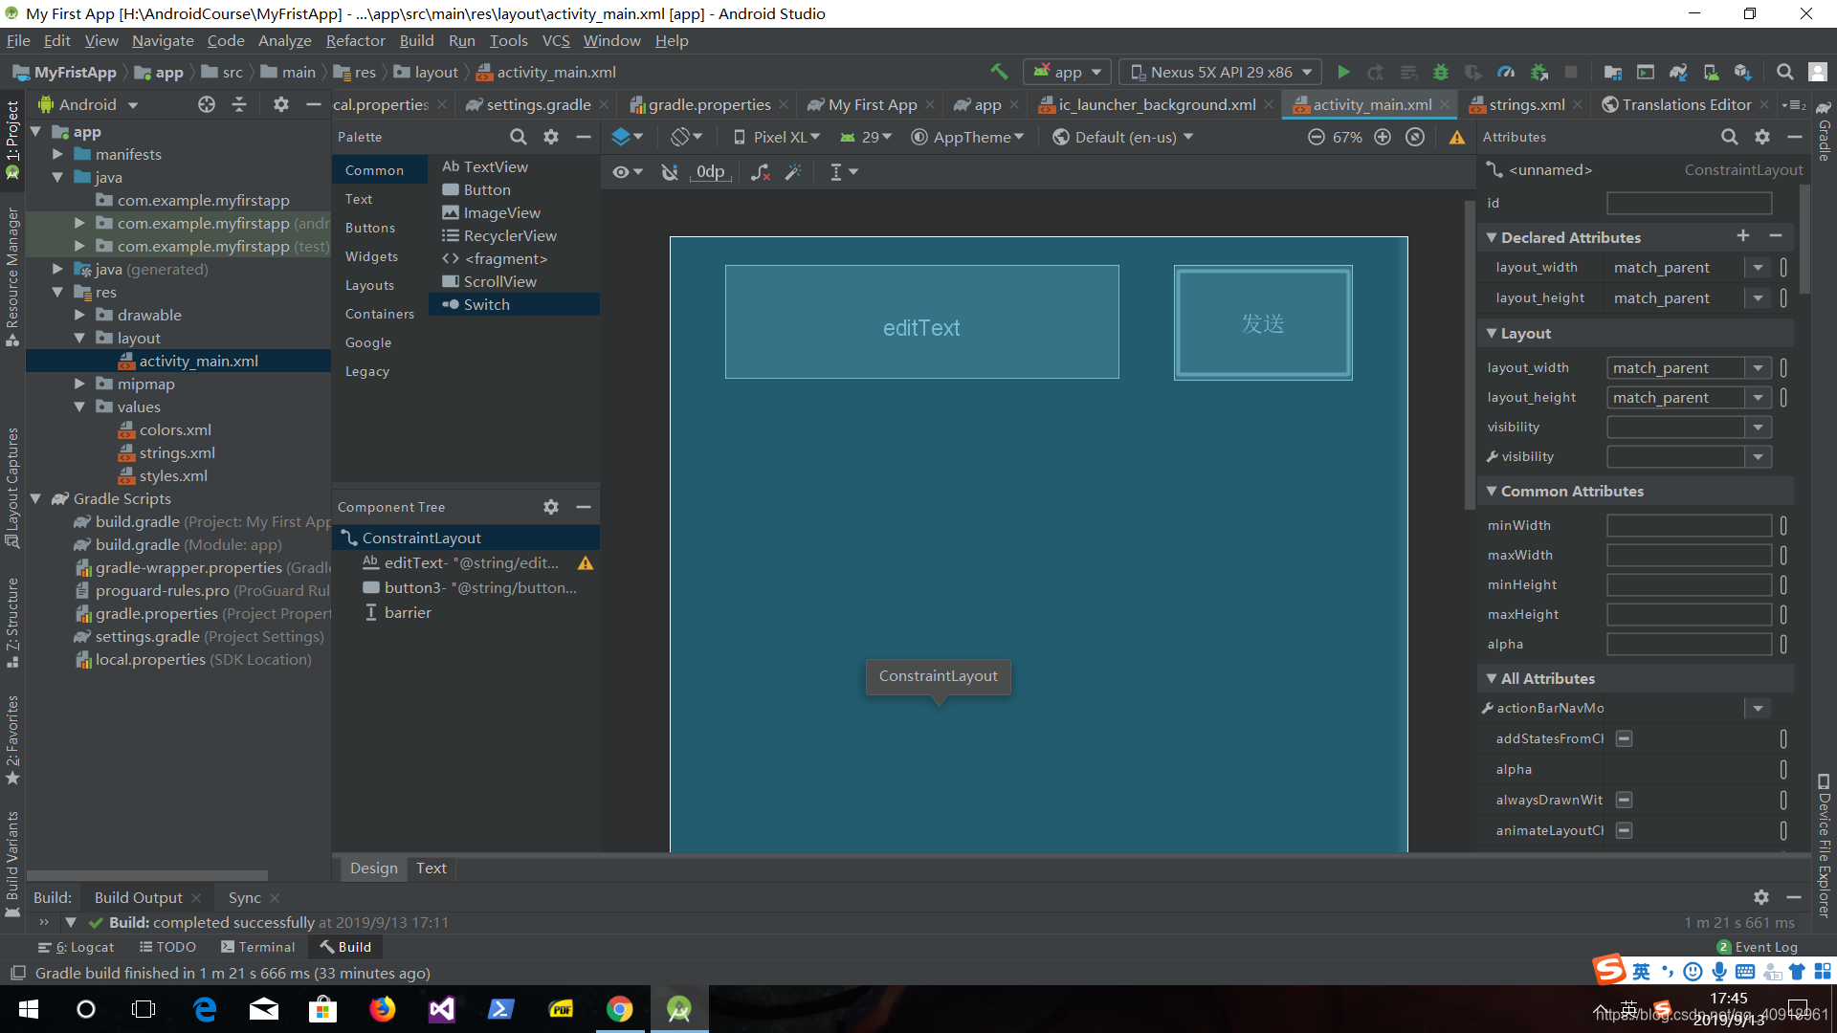This screenshot has width=1837, height=1033.
Task: Search the Palette with magnifier icon
Action: coord(518,137)
